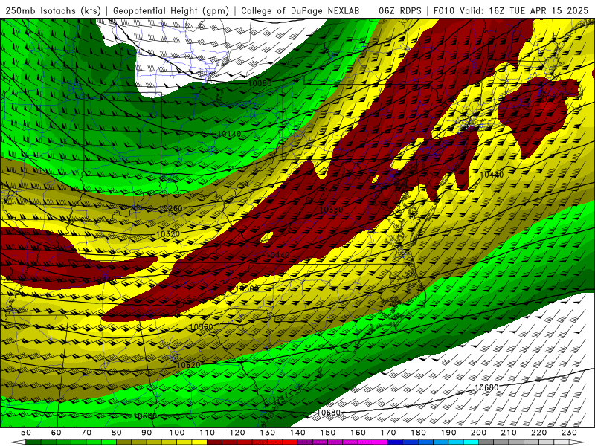Select the 10080 height contour label
595x446 pixels.
(x=260, y=83)
